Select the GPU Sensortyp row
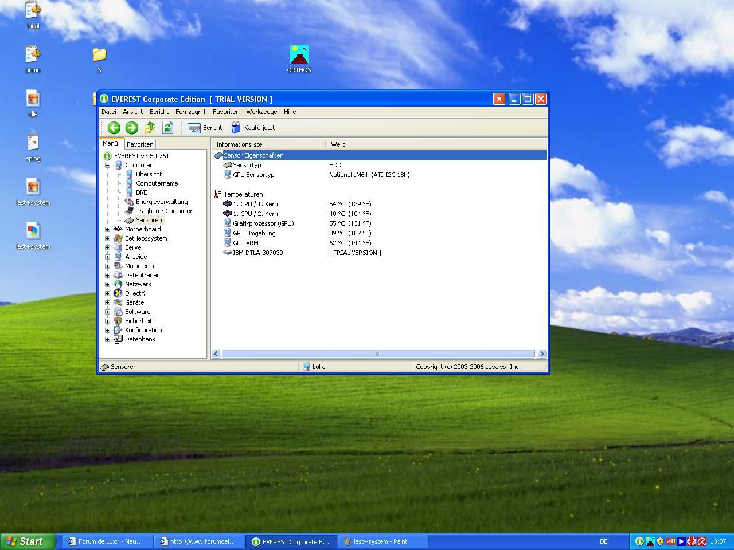The height and width of the screenshot is (550, 734). point(380,175)
